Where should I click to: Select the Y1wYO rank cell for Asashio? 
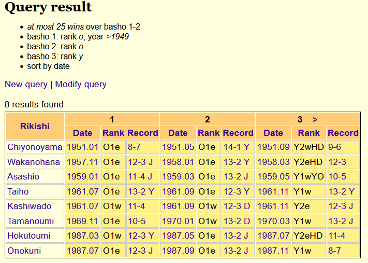click(309, 177)
